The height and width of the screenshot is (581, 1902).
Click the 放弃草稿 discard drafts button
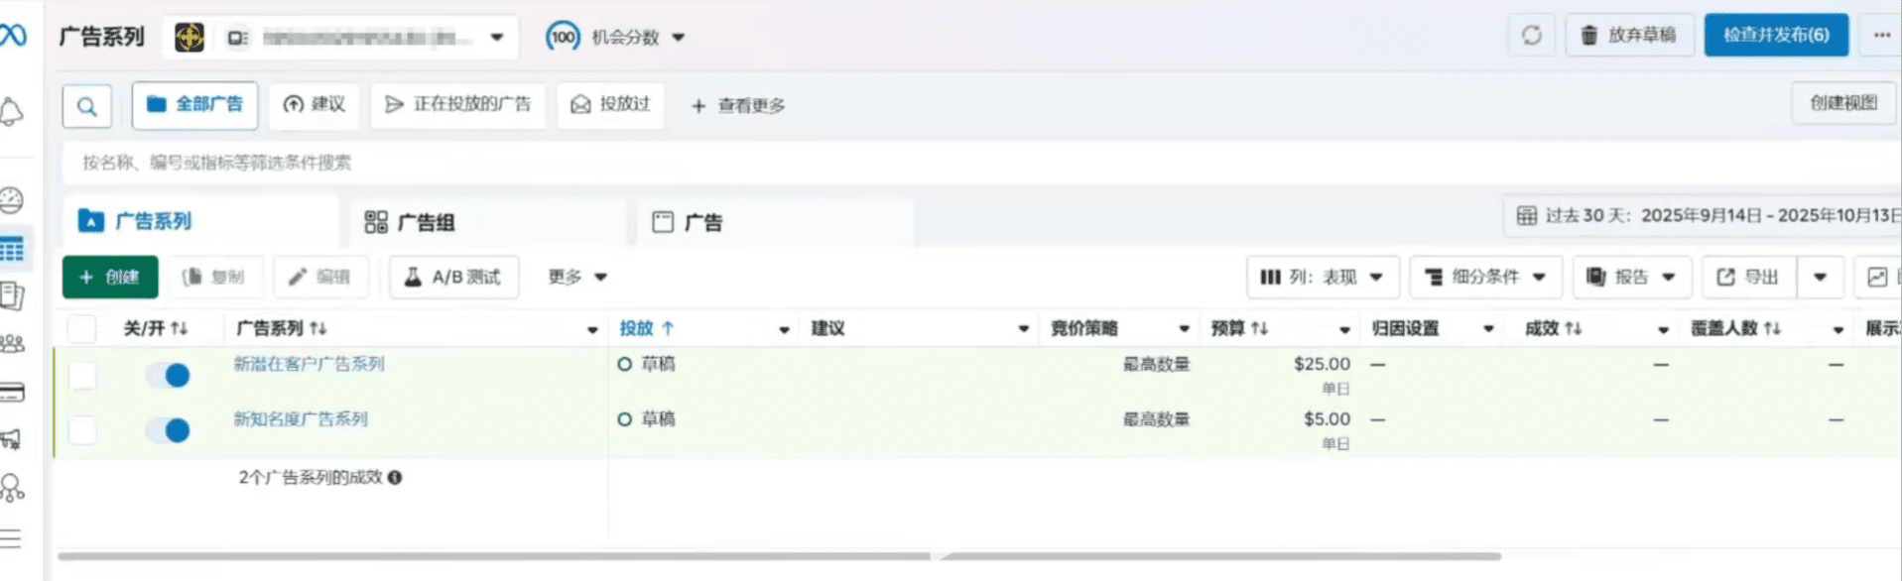1629,36
